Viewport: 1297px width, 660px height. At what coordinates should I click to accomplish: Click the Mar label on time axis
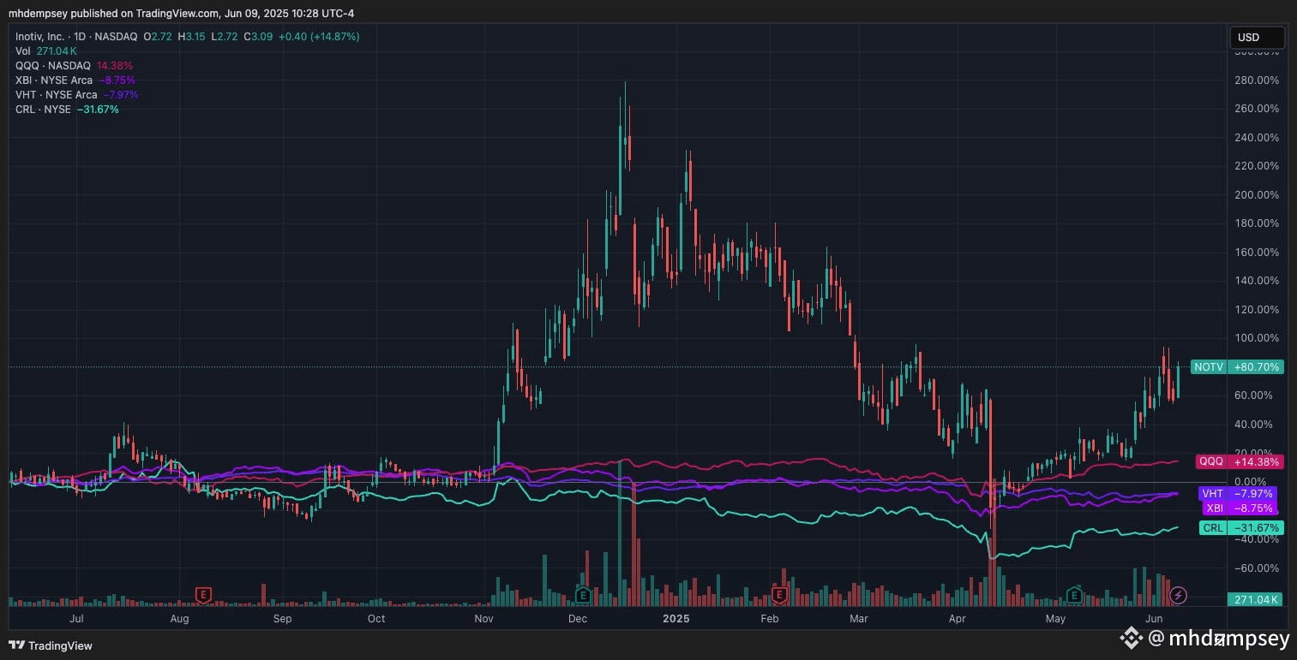coord(858,618)
